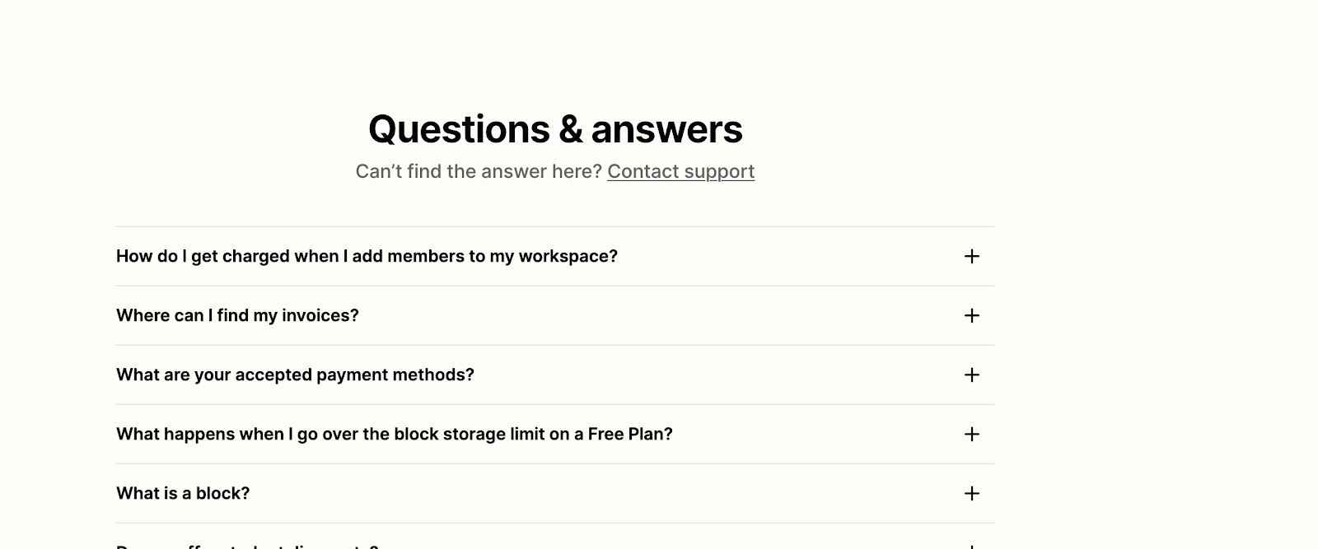Reveal the 'What is a block?' answer
The width and height of the screenshot is (1318, 549).
[183, 494]
